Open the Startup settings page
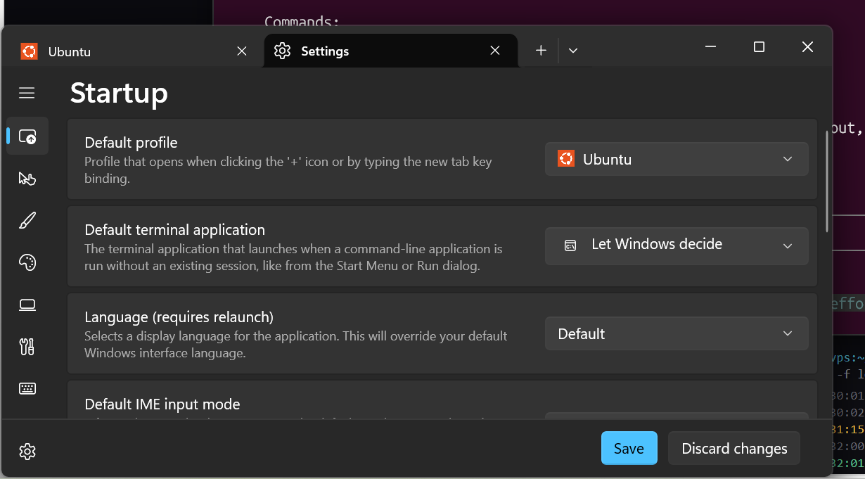The image size is (865, 479). pyautogui.click(x=27, y=136)
